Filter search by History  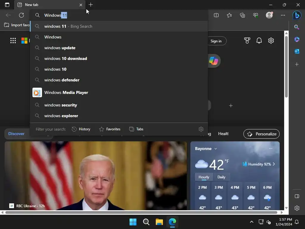click(x=81, y=129)
